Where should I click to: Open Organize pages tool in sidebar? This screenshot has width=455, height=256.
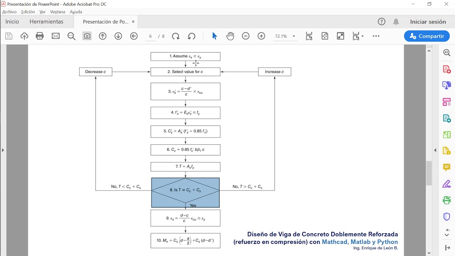point(447,102)
